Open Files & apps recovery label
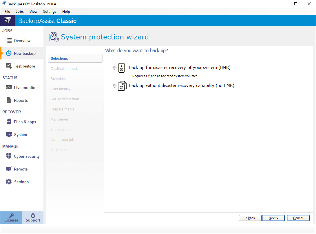This screenshot has width=316, height=234. click(25, 122)
